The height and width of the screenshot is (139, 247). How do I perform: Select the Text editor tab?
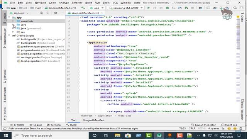[74, 120]
